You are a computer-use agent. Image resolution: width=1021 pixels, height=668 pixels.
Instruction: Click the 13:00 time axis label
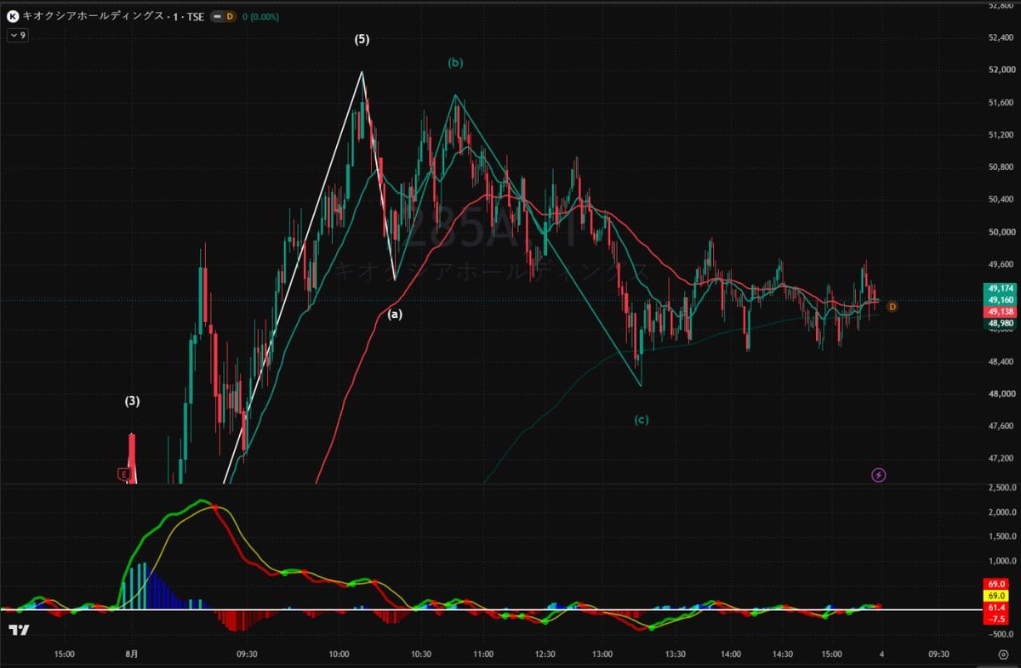pos(602,654)
